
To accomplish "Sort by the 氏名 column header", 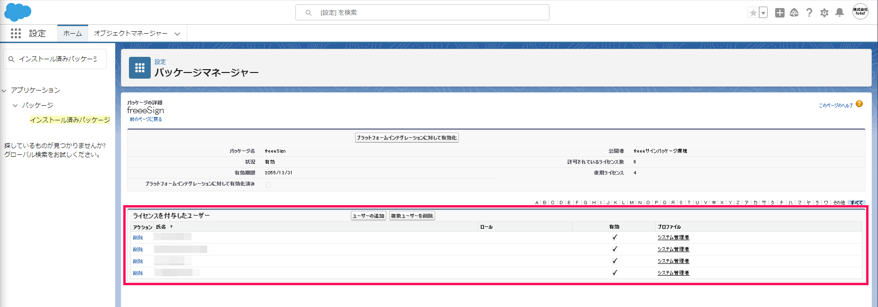I will [x=161, y=227].
